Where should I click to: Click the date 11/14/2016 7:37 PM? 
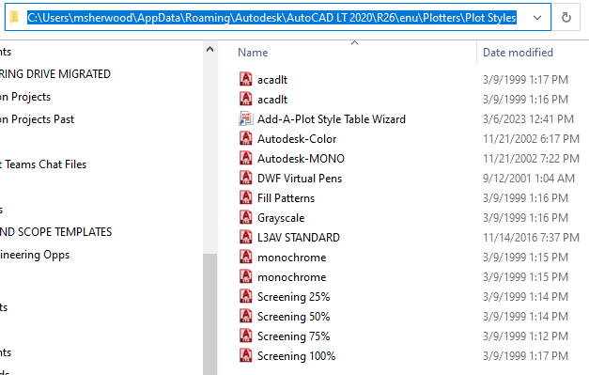pyautogui.click(x=531, y=238)
